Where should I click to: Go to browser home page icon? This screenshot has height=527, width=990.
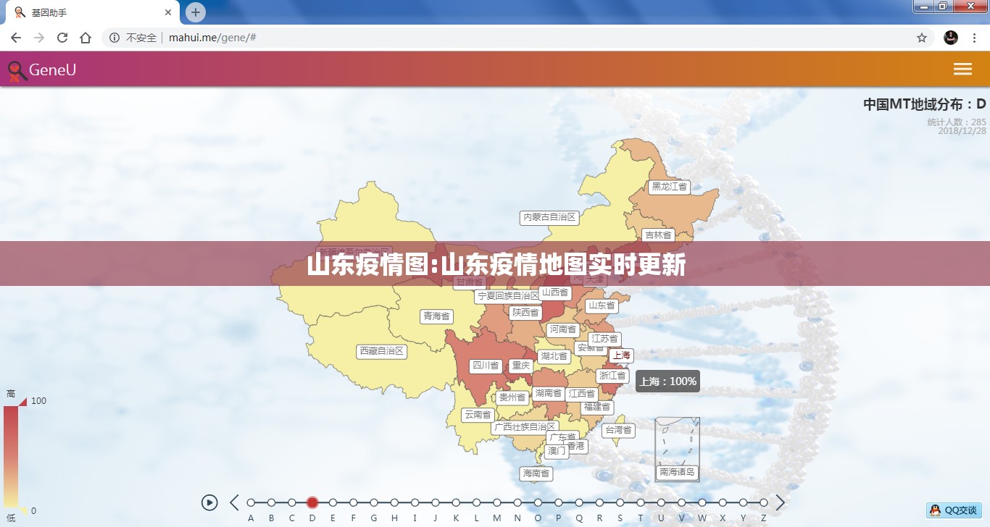[x=86, y=38]
